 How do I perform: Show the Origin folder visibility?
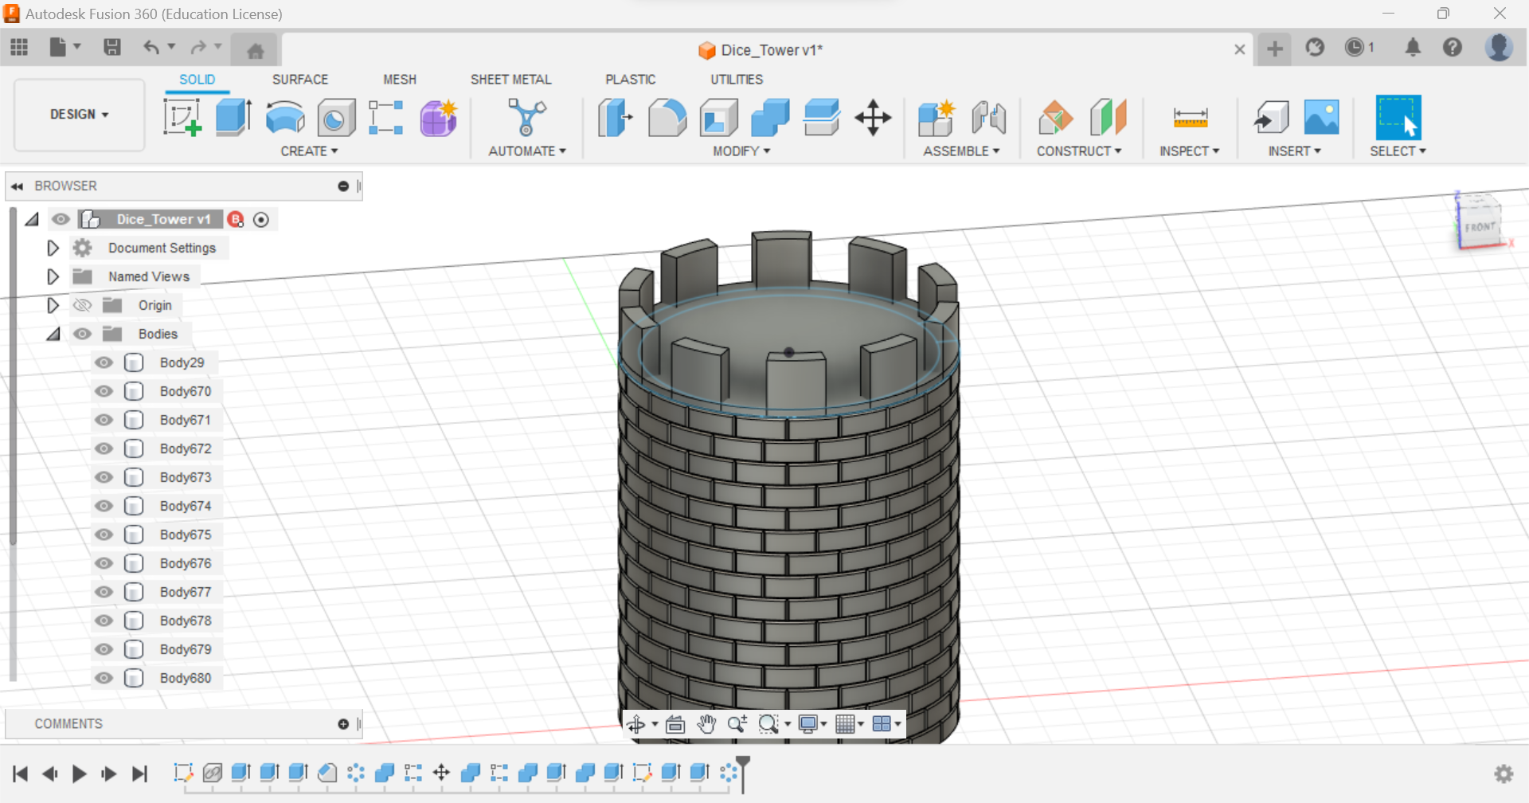82,305
